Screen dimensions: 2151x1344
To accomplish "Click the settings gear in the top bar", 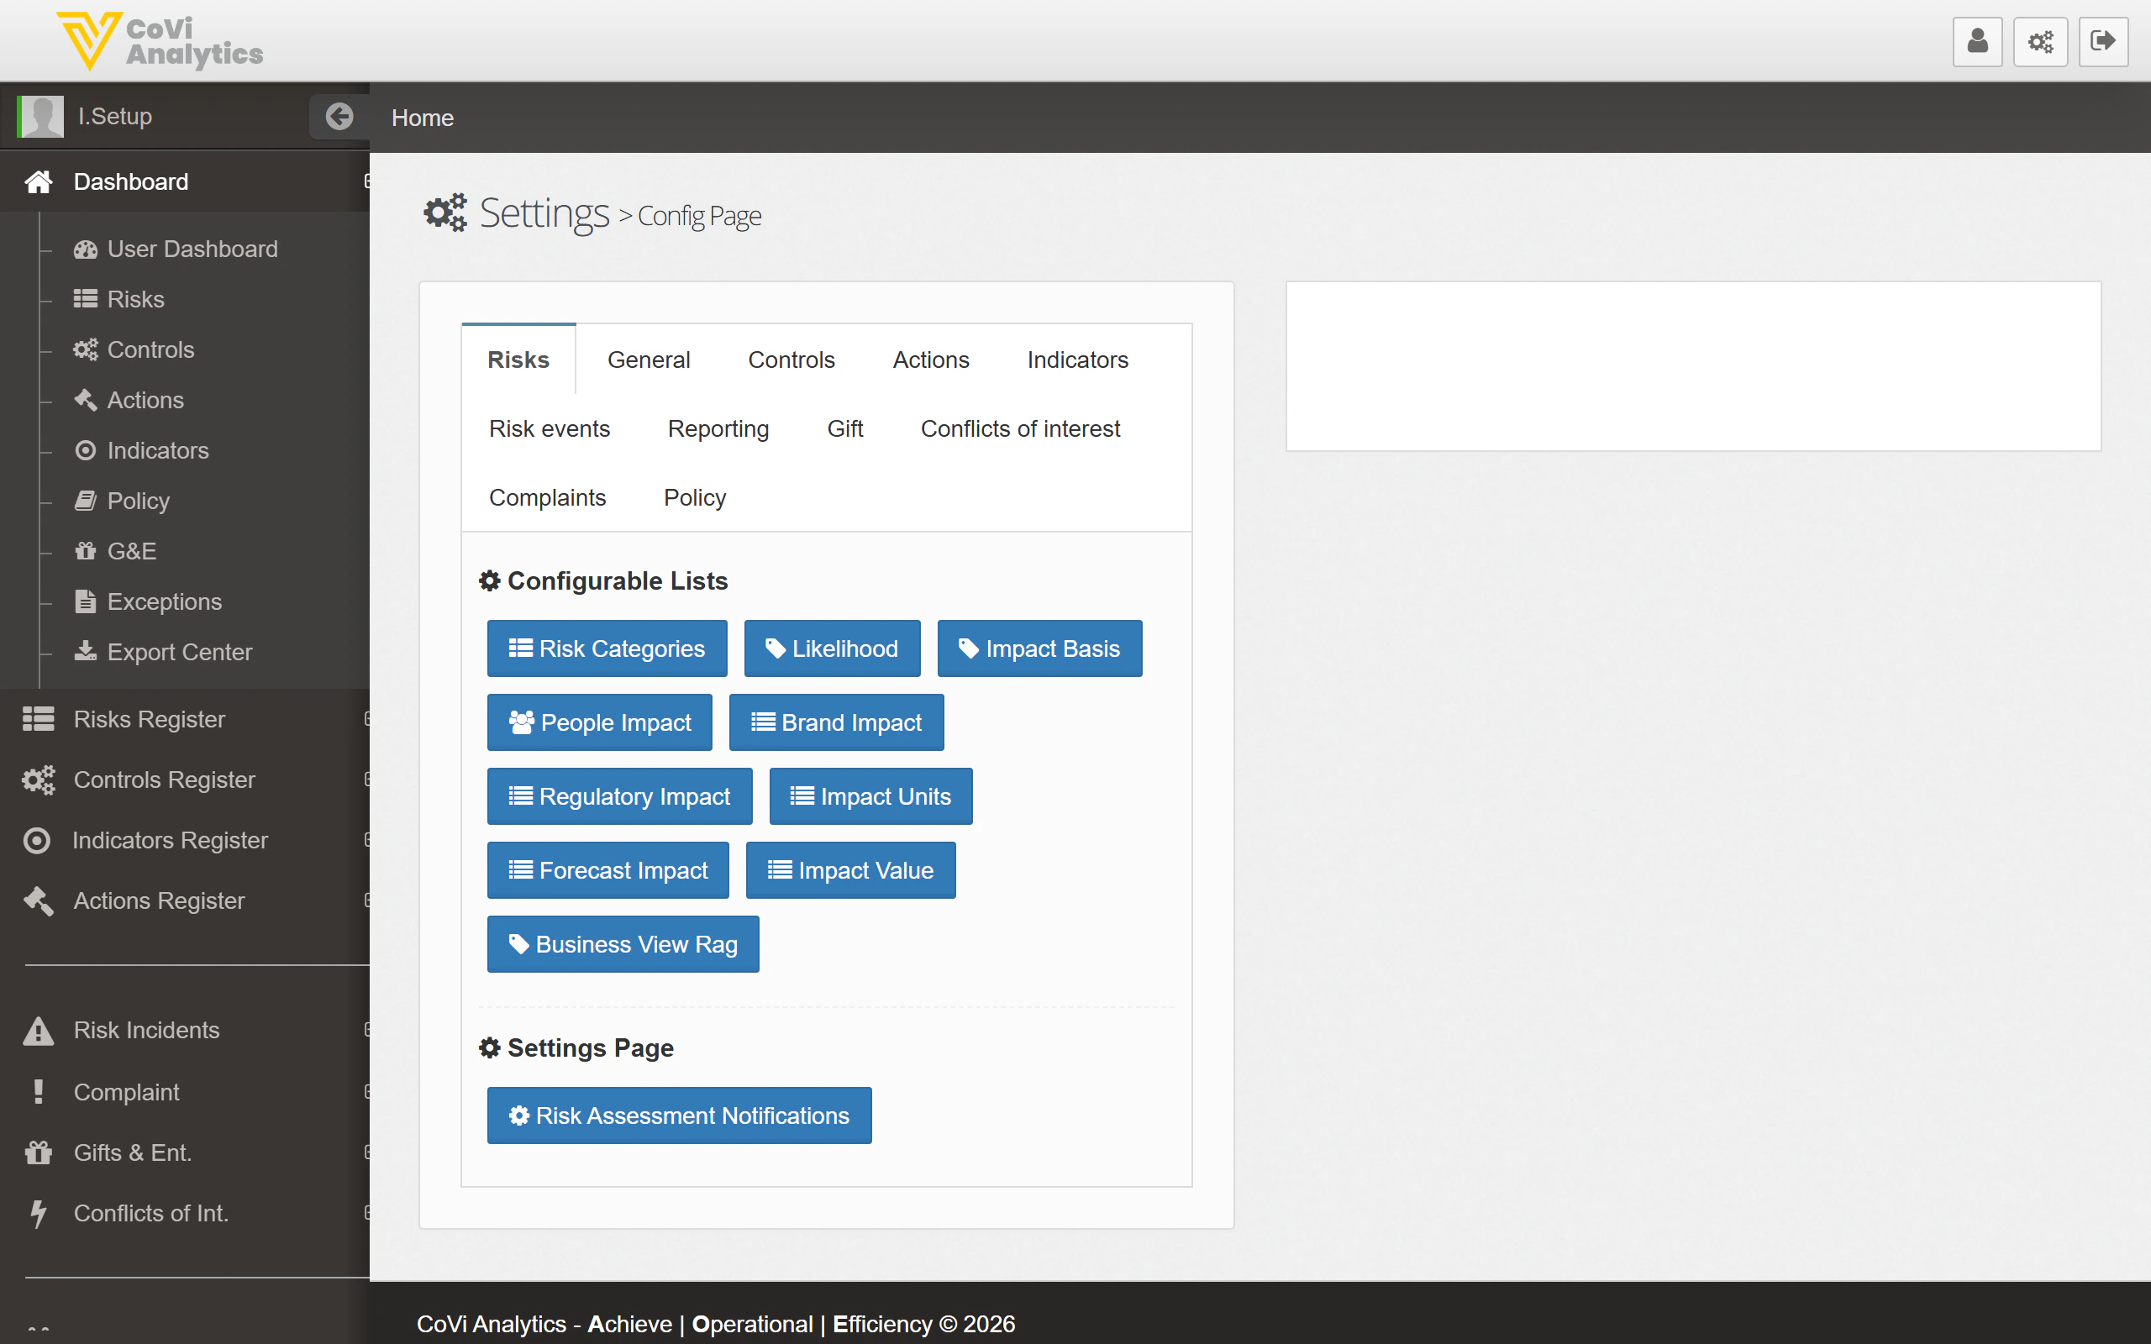I will point(2041,41).
